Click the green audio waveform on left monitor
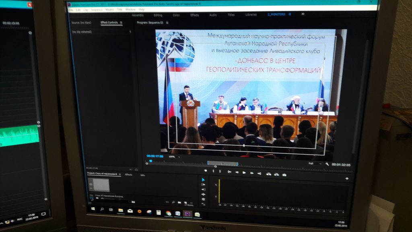The width and height of the screenshot is (412, 232). (x=19, y=135)
